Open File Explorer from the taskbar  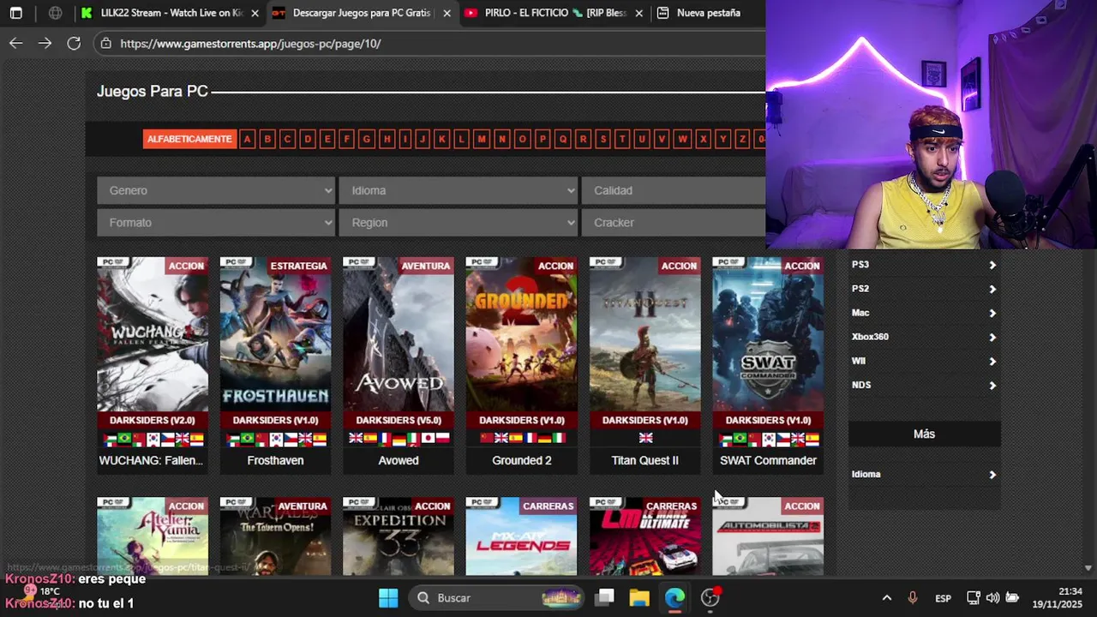639,597
